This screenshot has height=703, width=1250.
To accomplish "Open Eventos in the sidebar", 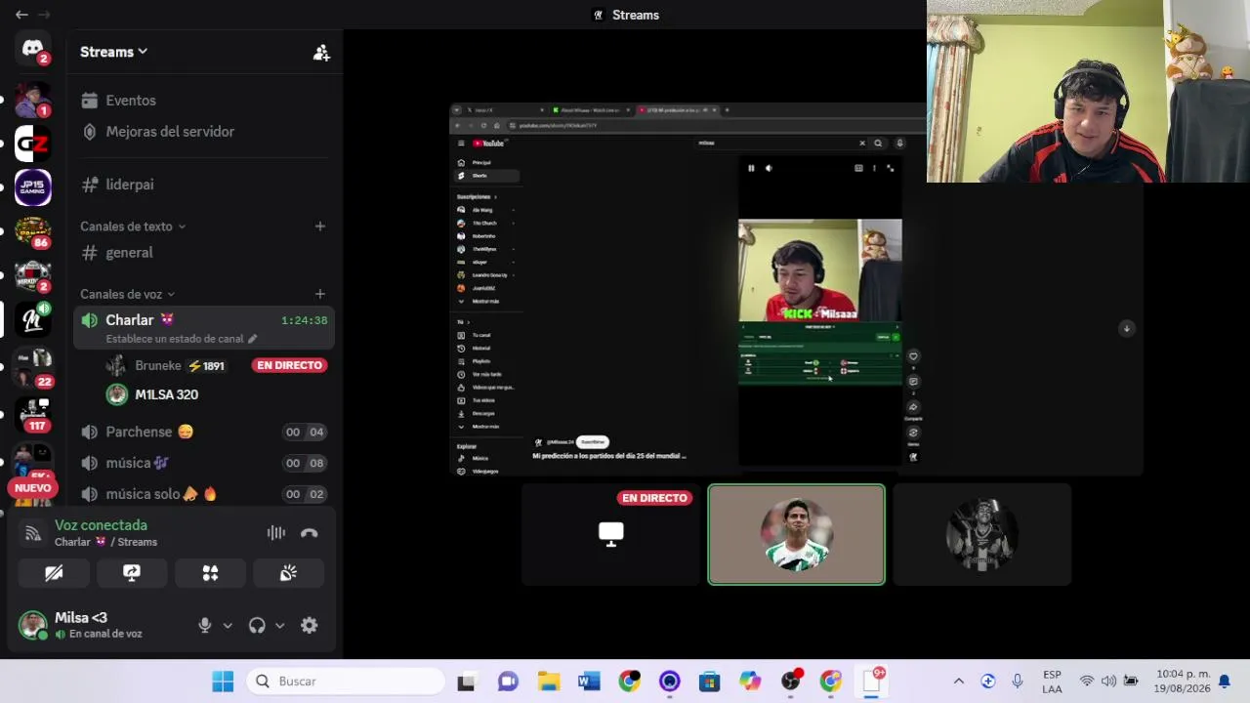I will (x=204, y=101).
